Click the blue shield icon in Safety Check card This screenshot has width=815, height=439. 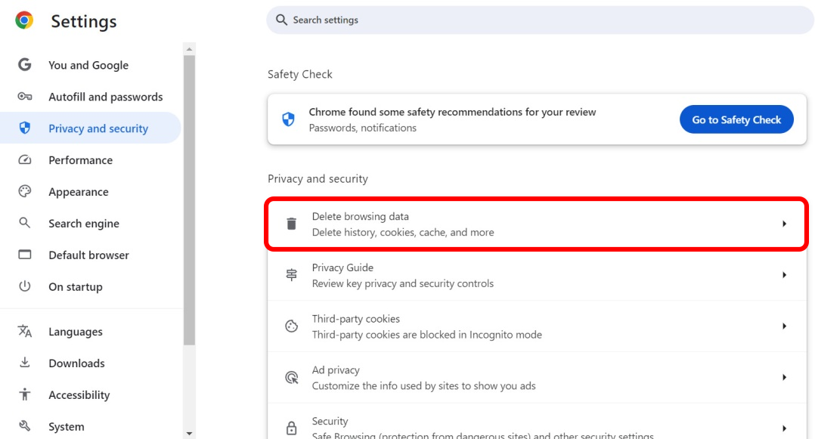click(x=289, y=119)
